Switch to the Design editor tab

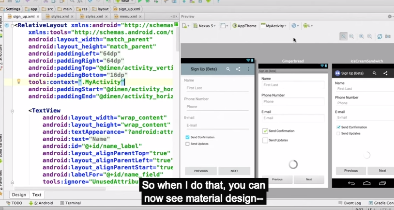[x=19, y=194]
